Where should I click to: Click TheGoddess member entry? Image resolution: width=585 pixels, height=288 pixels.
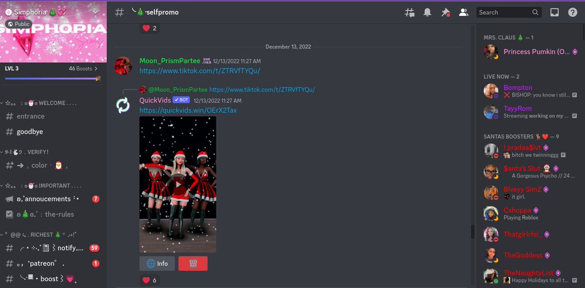pyautogui.click(x=530, y=255)
